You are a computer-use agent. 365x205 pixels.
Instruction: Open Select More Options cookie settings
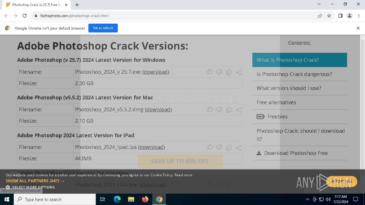pyautogui.click(x=30, y=187)
